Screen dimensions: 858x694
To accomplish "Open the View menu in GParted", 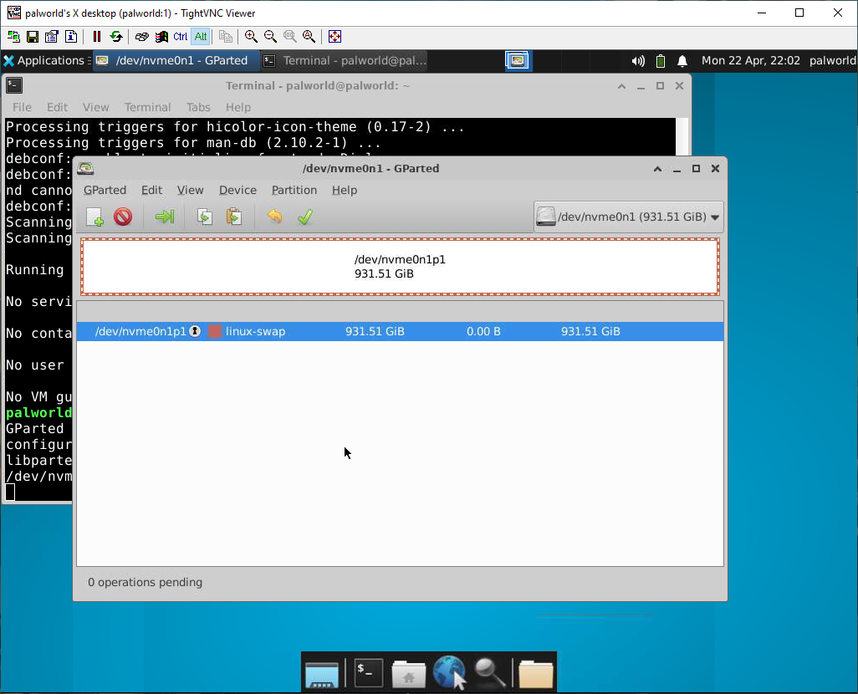I will click(190, 190).
